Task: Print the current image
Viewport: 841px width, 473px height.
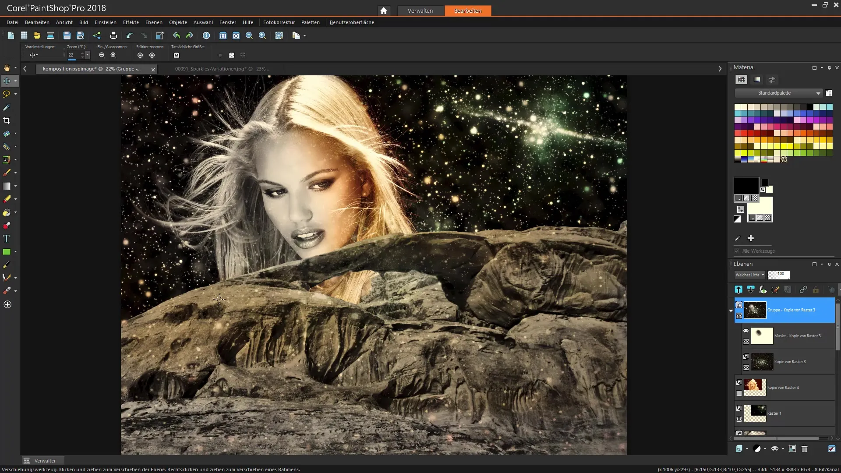Action: click(x=113, y=35)
